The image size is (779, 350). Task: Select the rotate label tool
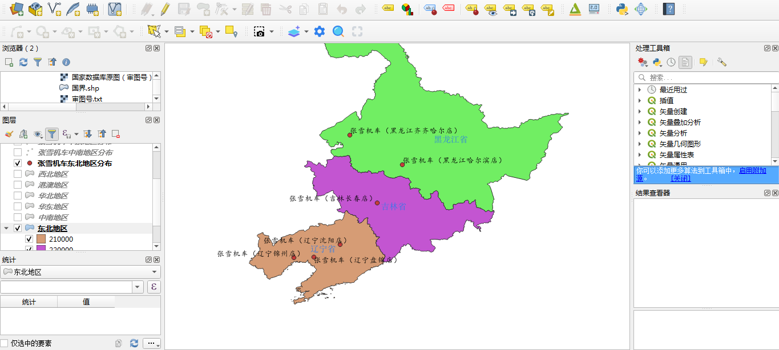(x=528, y=9)
